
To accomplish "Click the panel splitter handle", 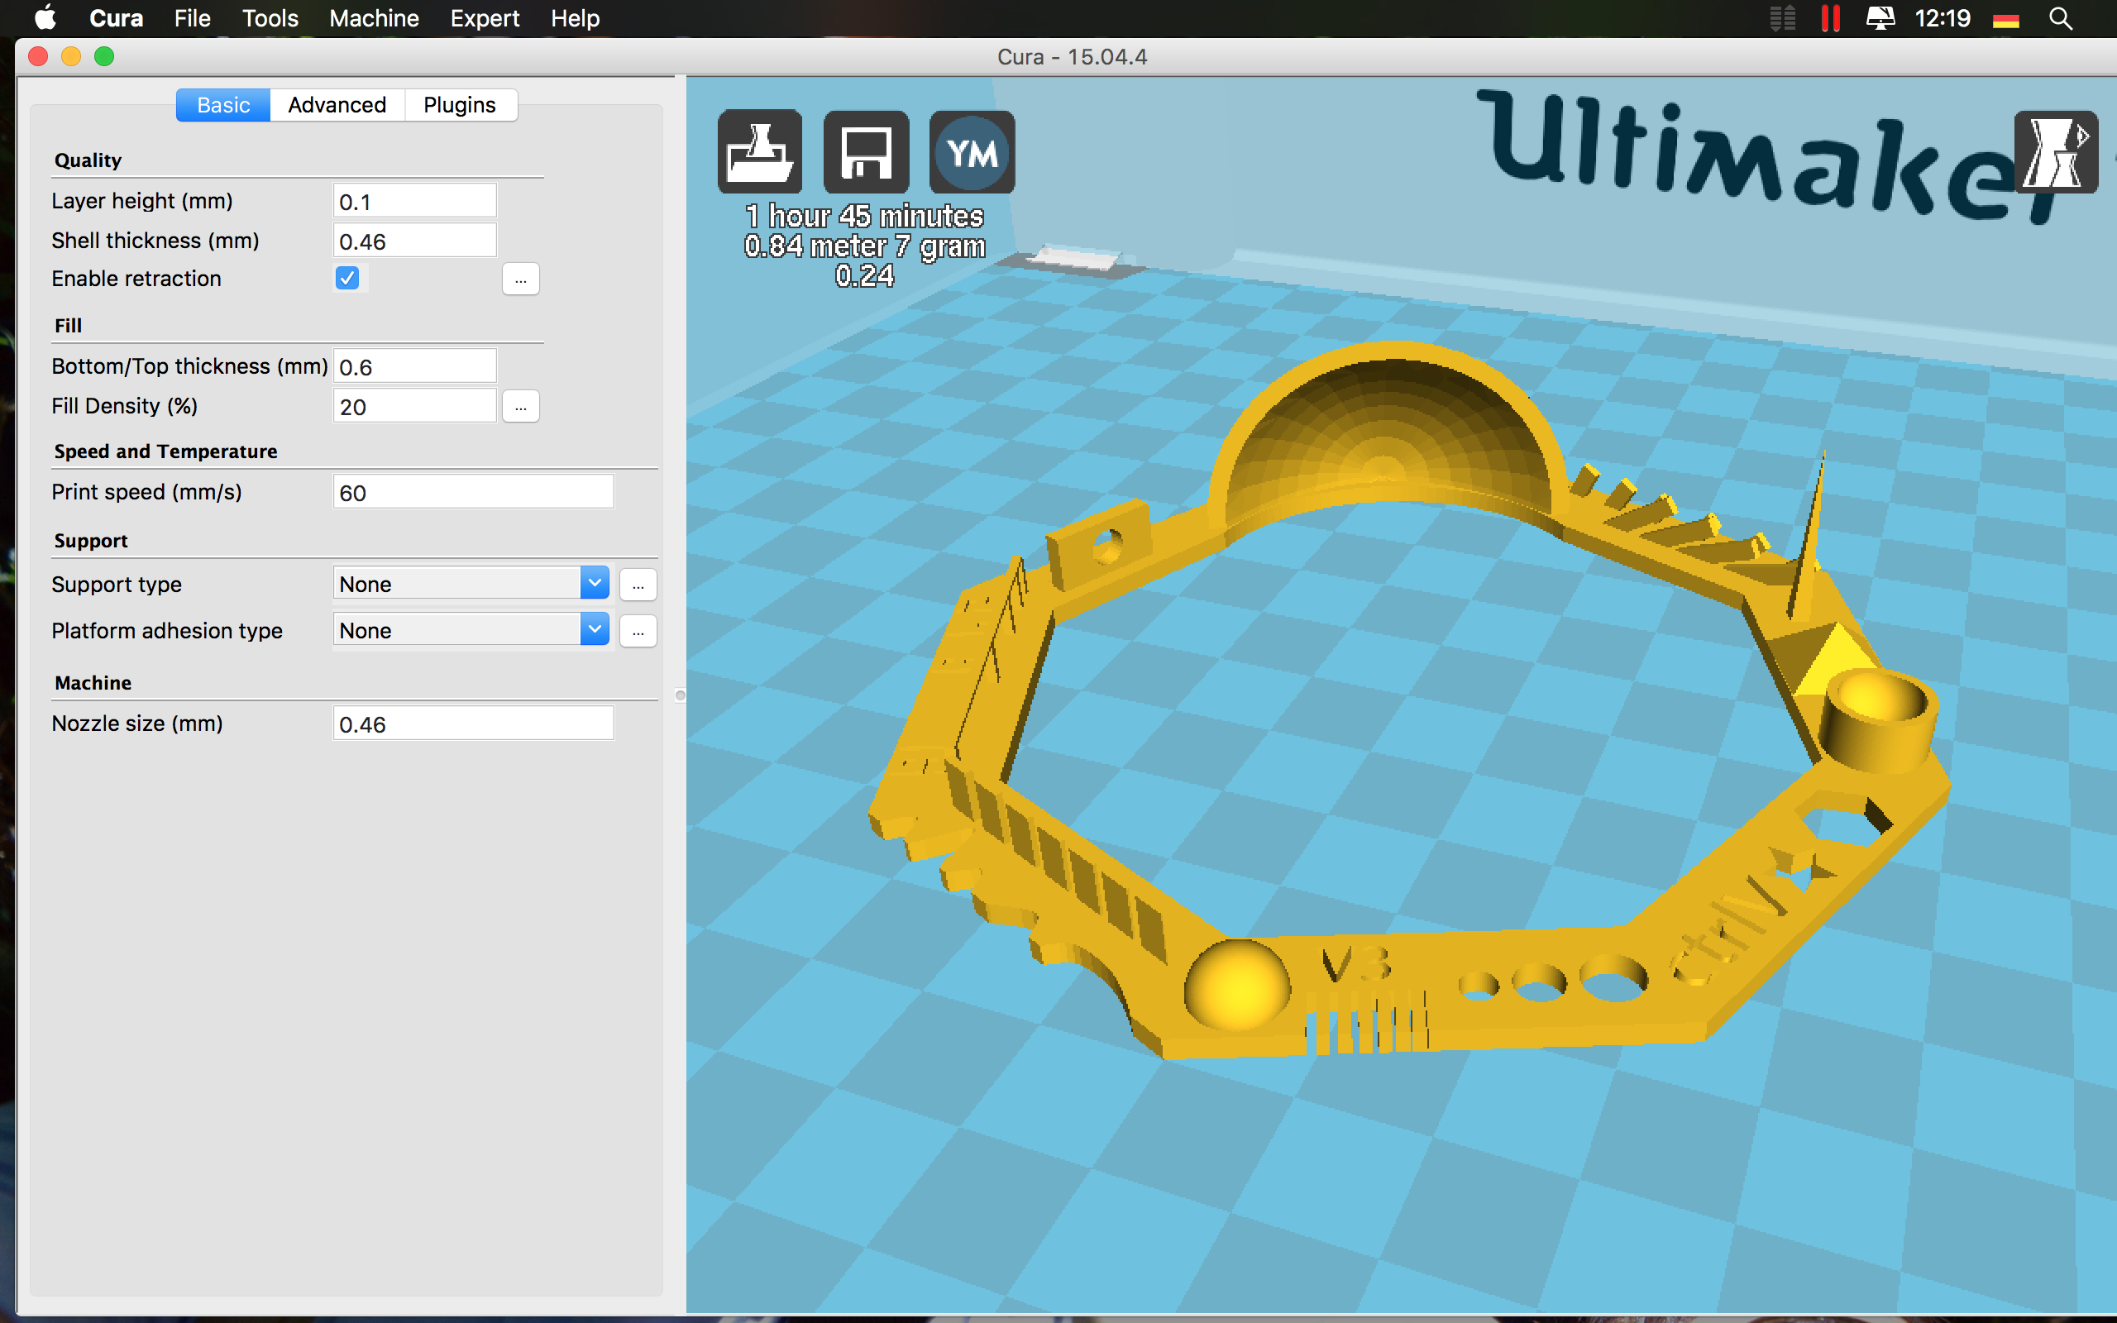I will 680,695.
